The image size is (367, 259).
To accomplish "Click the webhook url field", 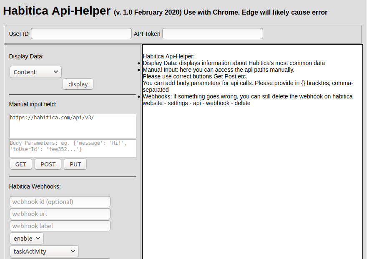I will pyautogui.click(x=60, y=214).
